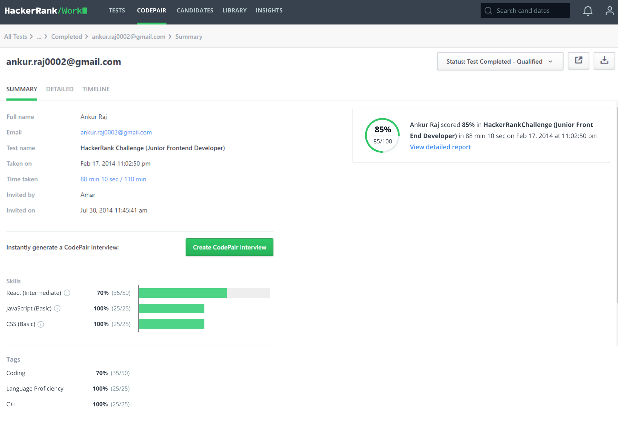The image size is (618, 432).
Task: Open the Candidates menu
Action: click(x=195, y=11)
